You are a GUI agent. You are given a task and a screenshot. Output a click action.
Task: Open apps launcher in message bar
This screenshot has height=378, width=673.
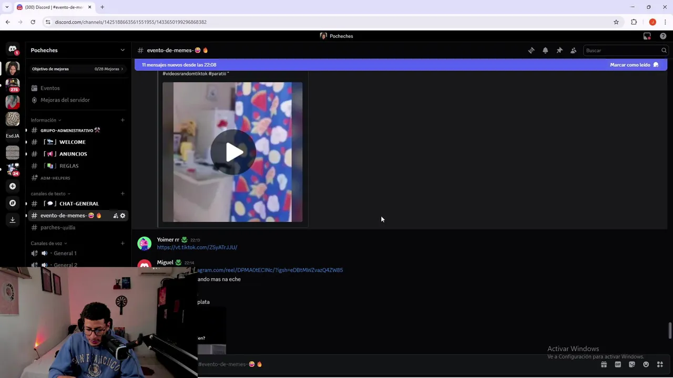click(660, 364)
